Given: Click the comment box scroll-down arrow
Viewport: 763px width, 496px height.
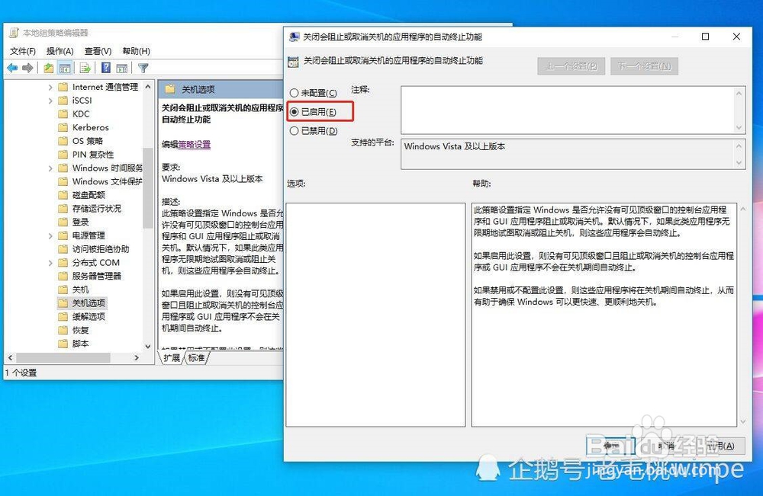Looking at the screenshot, I should point(739,127).
